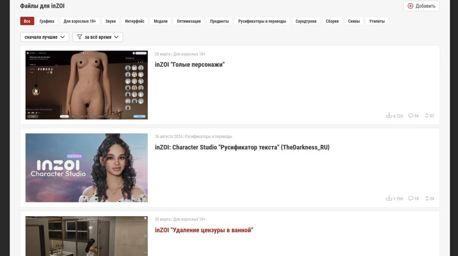
Task: Open Character Studio Русификатор текста link
Action: [242, 147]
